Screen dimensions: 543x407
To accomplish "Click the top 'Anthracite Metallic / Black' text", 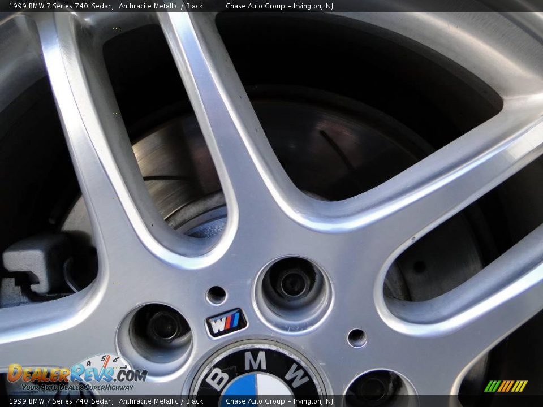I will 161,6.
